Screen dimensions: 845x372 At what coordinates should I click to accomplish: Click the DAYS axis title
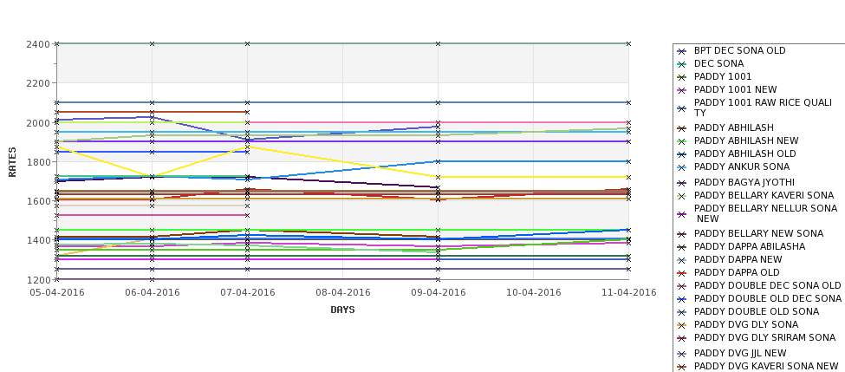click(342, 310)
